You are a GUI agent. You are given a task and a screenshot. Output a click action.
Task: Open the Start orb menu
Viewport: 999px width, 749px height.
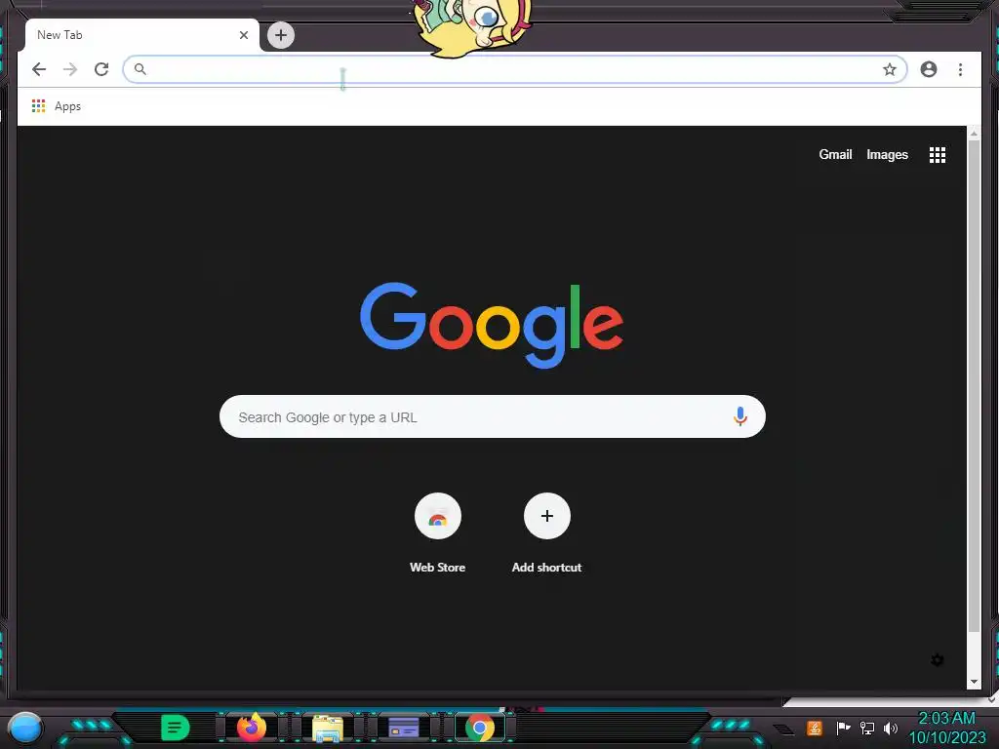tap(25, 728)
